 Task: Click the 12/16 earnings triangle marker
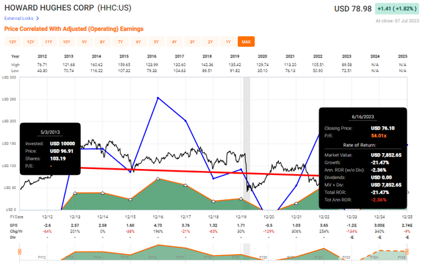tap(158, 178)
